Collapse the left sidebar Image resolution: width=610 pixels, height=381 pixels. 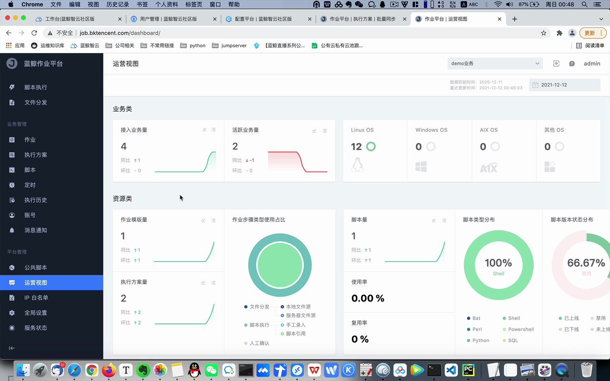[12, 348]
